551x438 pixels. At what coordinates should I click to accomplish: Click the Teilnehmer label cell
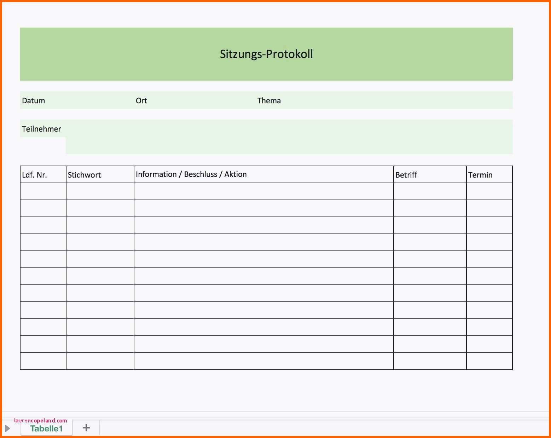[x=41, y=129]
